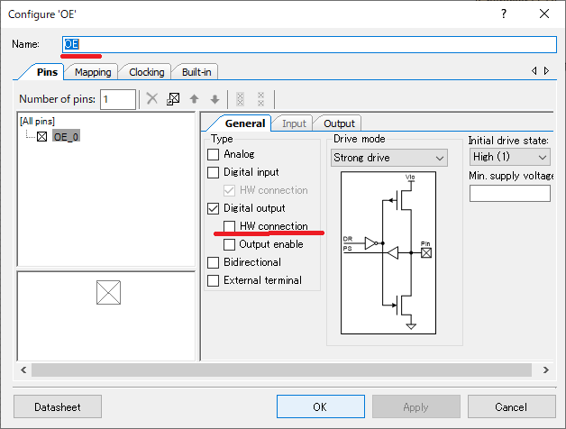The image size is (566, 429).
Task: Click the ungroup pins toolbar icon
Action: click(261, 98)
